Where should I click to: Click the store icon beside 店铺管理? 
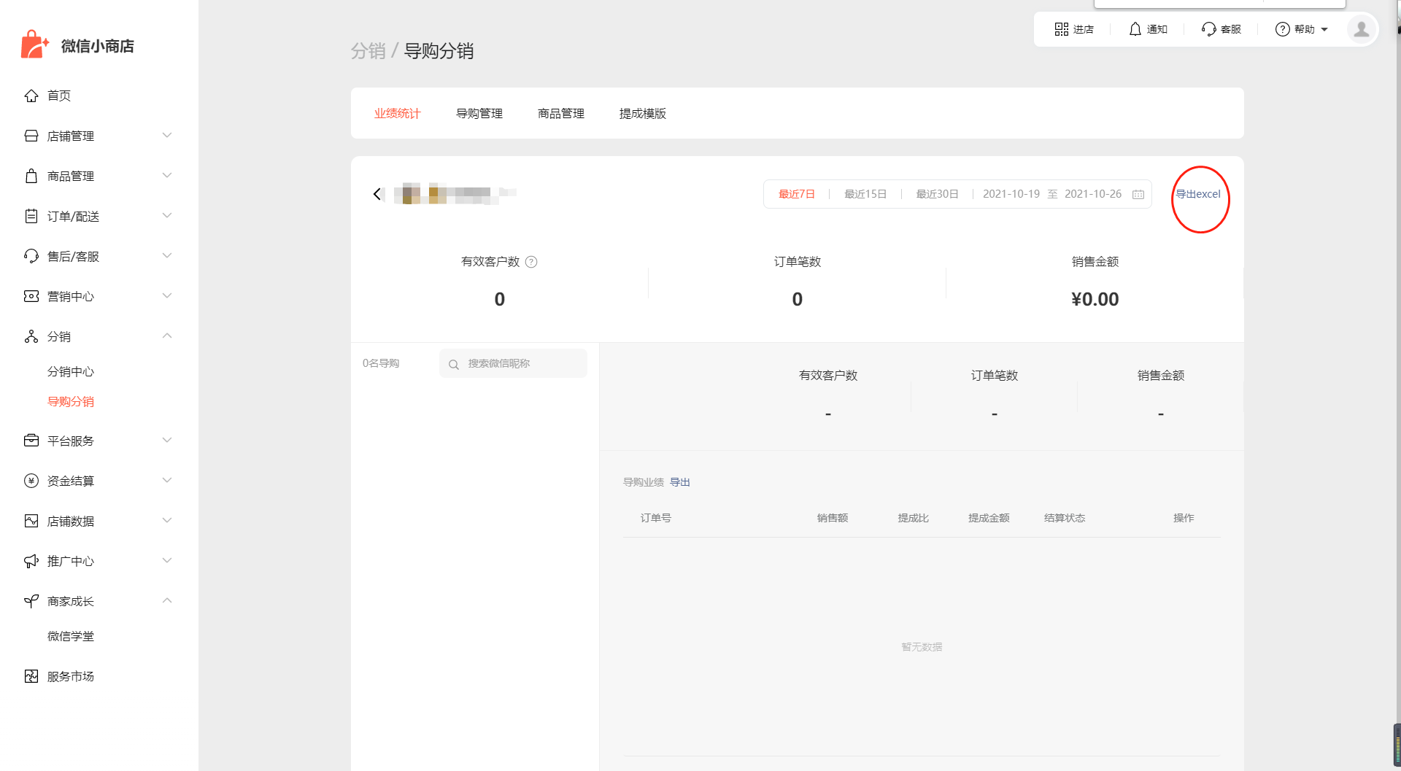[x=31, y=136]
